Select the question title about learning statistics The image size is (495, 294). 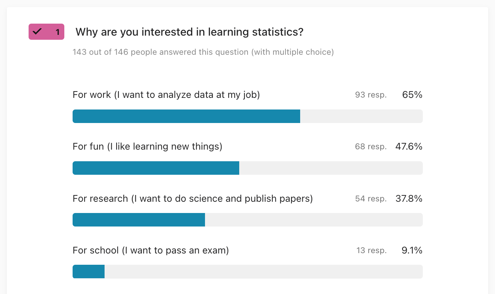pyautogui.click(x=189, y=32)
